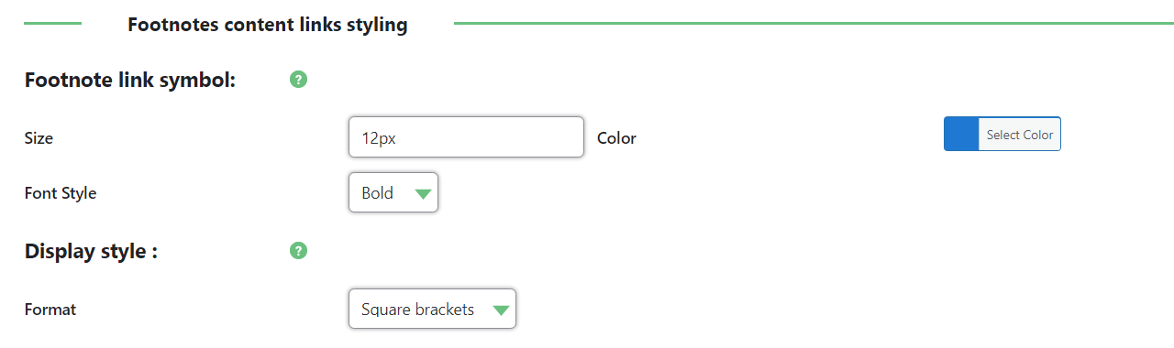Click the Select Color button

tap(1019, 135)
